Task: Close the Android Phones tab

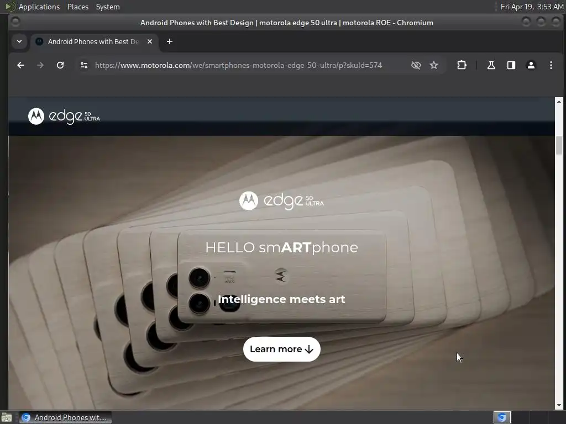Action: coord(150,41)
